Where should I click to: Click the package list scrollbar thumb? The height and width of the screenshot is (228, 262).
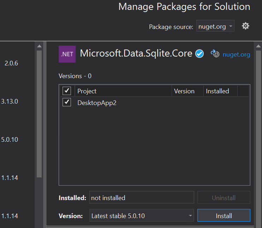click(x=39, y=114)
